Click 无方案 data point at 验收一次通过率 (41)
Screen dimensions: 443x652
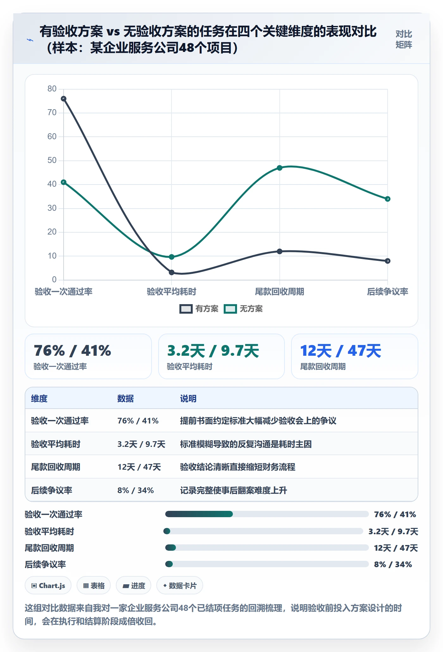pyautogui.click(x=64, y=182)
